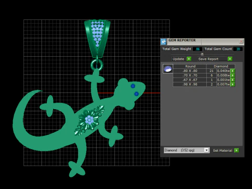Click the 0.040tw weight value
This screenshot has height=189, width=252.
224,71
